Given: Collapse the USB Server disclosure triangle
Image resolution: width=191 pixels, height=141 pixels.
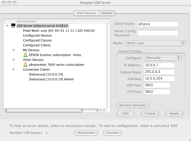Looking at the screenshot, I should [7, 26].
